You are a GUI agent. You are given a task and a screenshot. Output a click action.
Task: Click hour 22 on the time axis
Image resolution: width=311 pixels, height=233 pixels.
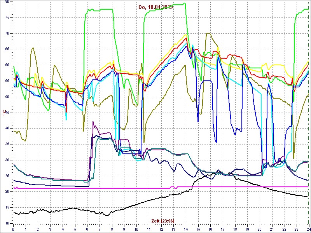(284, 229)
